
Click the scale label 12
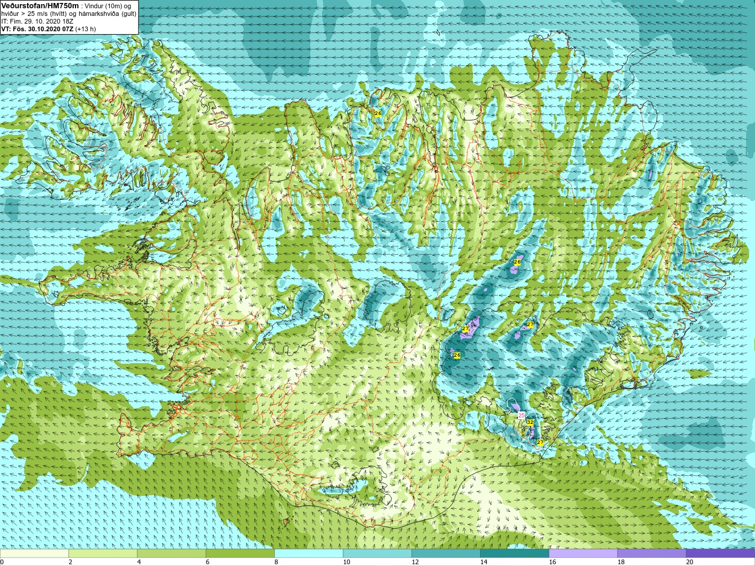pos(415,562)
